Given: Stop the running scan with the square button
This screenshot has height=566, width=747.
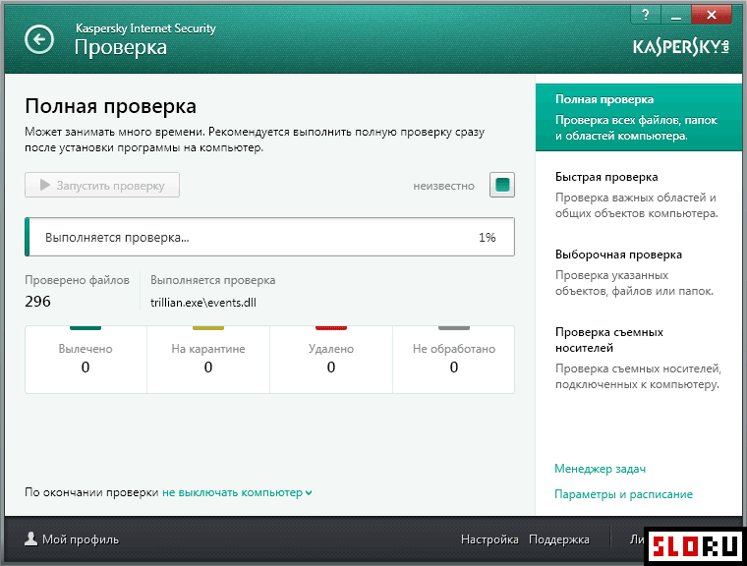Looking at the screenshot, I should click(x=502, y=185).
